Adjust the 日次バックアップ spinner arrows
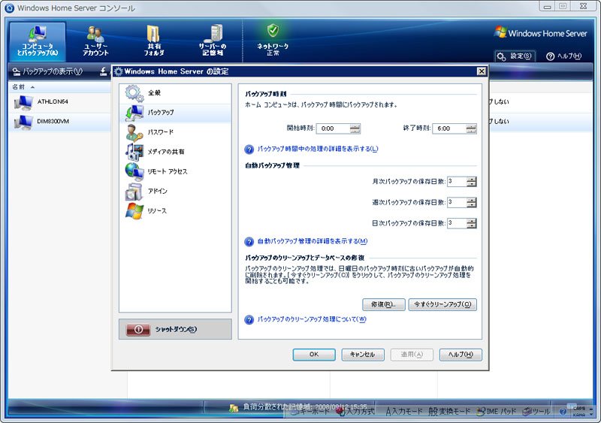The width and height of the screenshot is (601, 423). click(x=472, y=223)
